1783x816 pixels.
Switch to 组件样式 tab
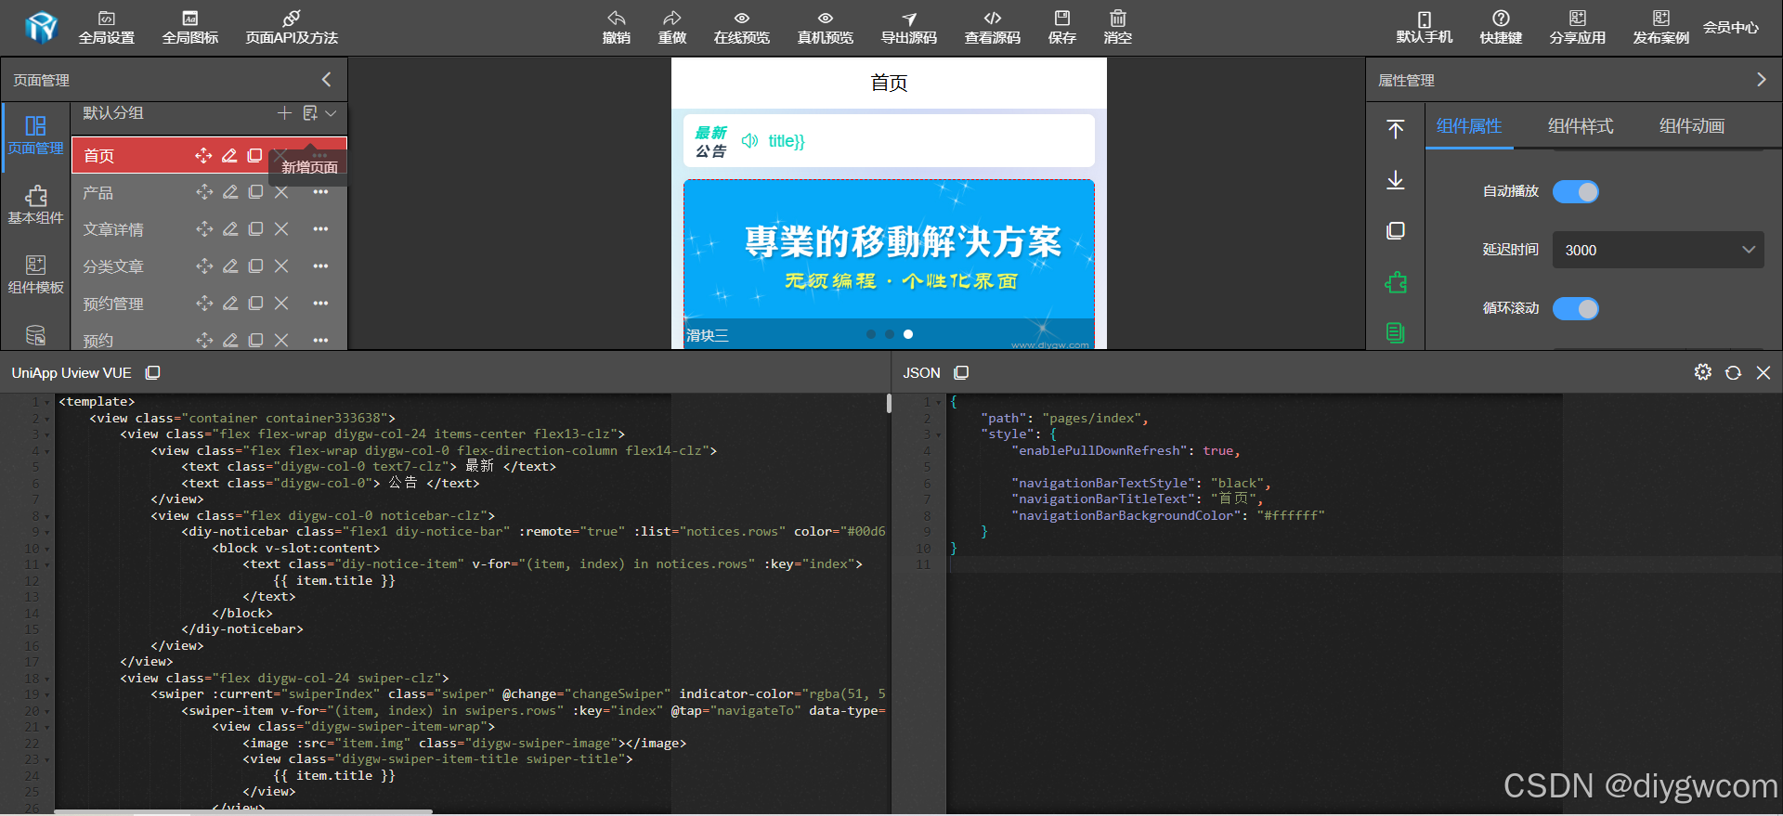click(1580, 126)
